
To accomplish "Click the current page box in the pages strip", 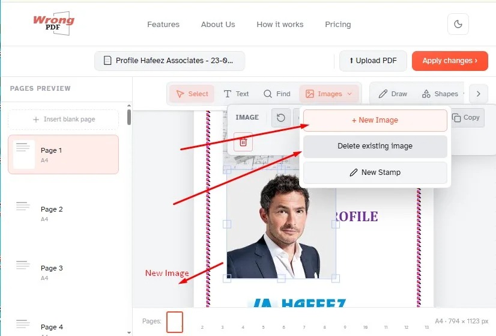I will point(175,322).
